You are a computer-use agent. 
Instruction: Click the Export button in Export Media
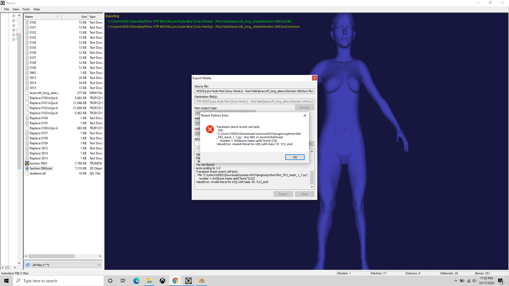tap(283, 194)
